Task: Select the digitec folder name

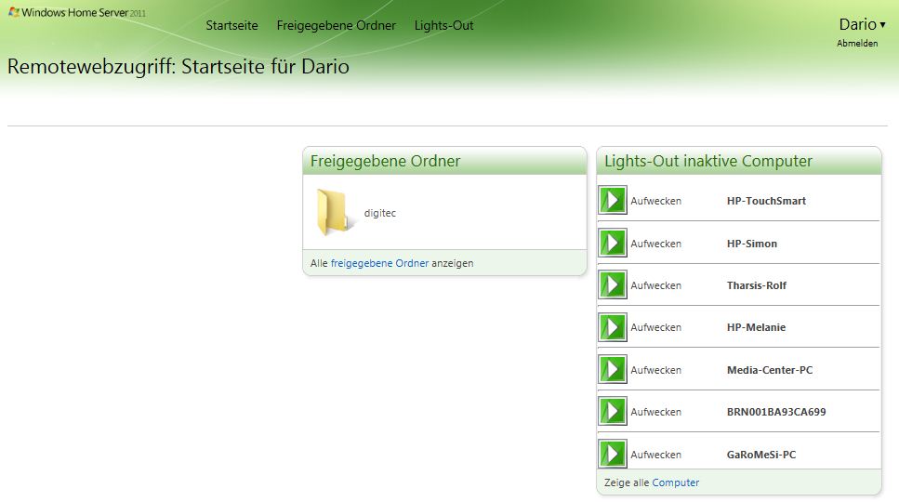Action: [379, 213]
